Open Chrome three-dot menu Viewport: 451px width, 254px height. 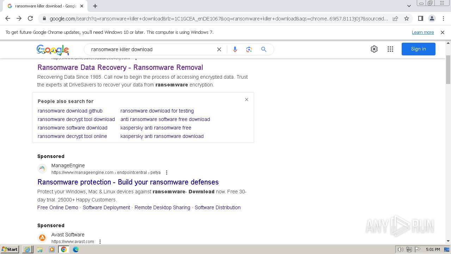point(443,18)
